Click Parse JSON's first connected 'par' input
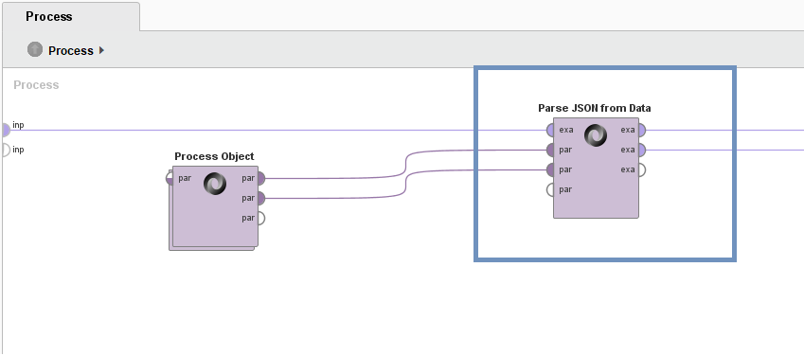 (551, 151)
